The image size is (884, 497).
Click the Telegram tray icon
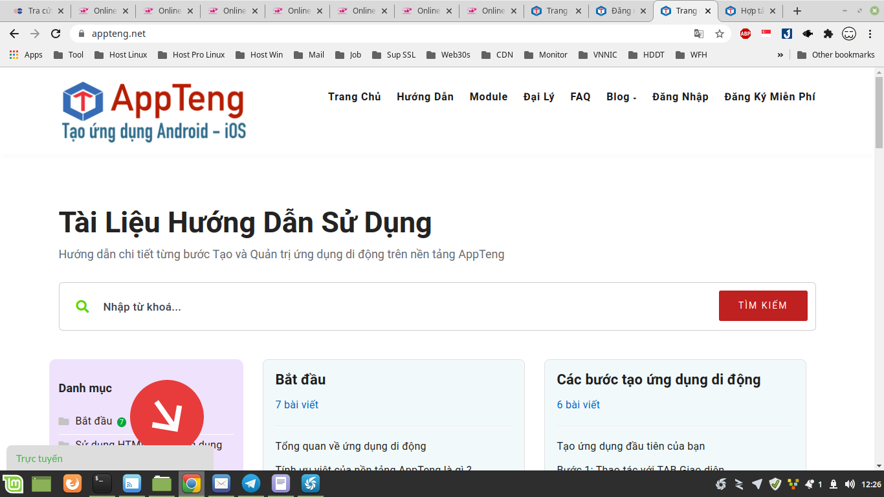coord(757,484)
